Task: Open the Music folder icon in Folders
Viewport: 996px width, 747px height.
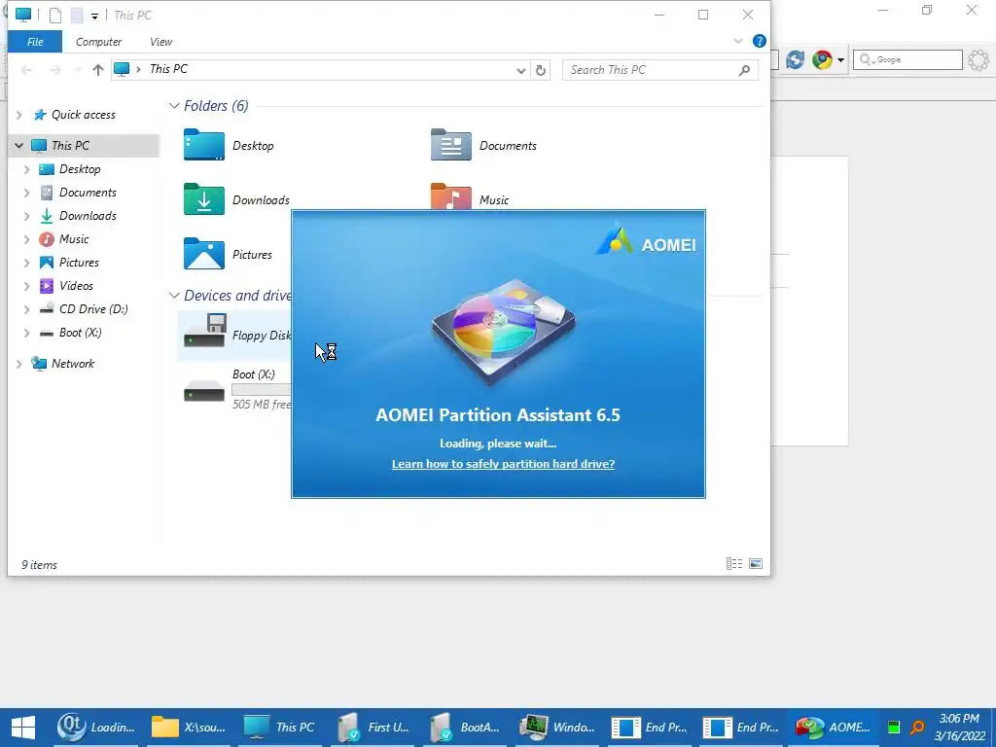Action: coord(451,196)
